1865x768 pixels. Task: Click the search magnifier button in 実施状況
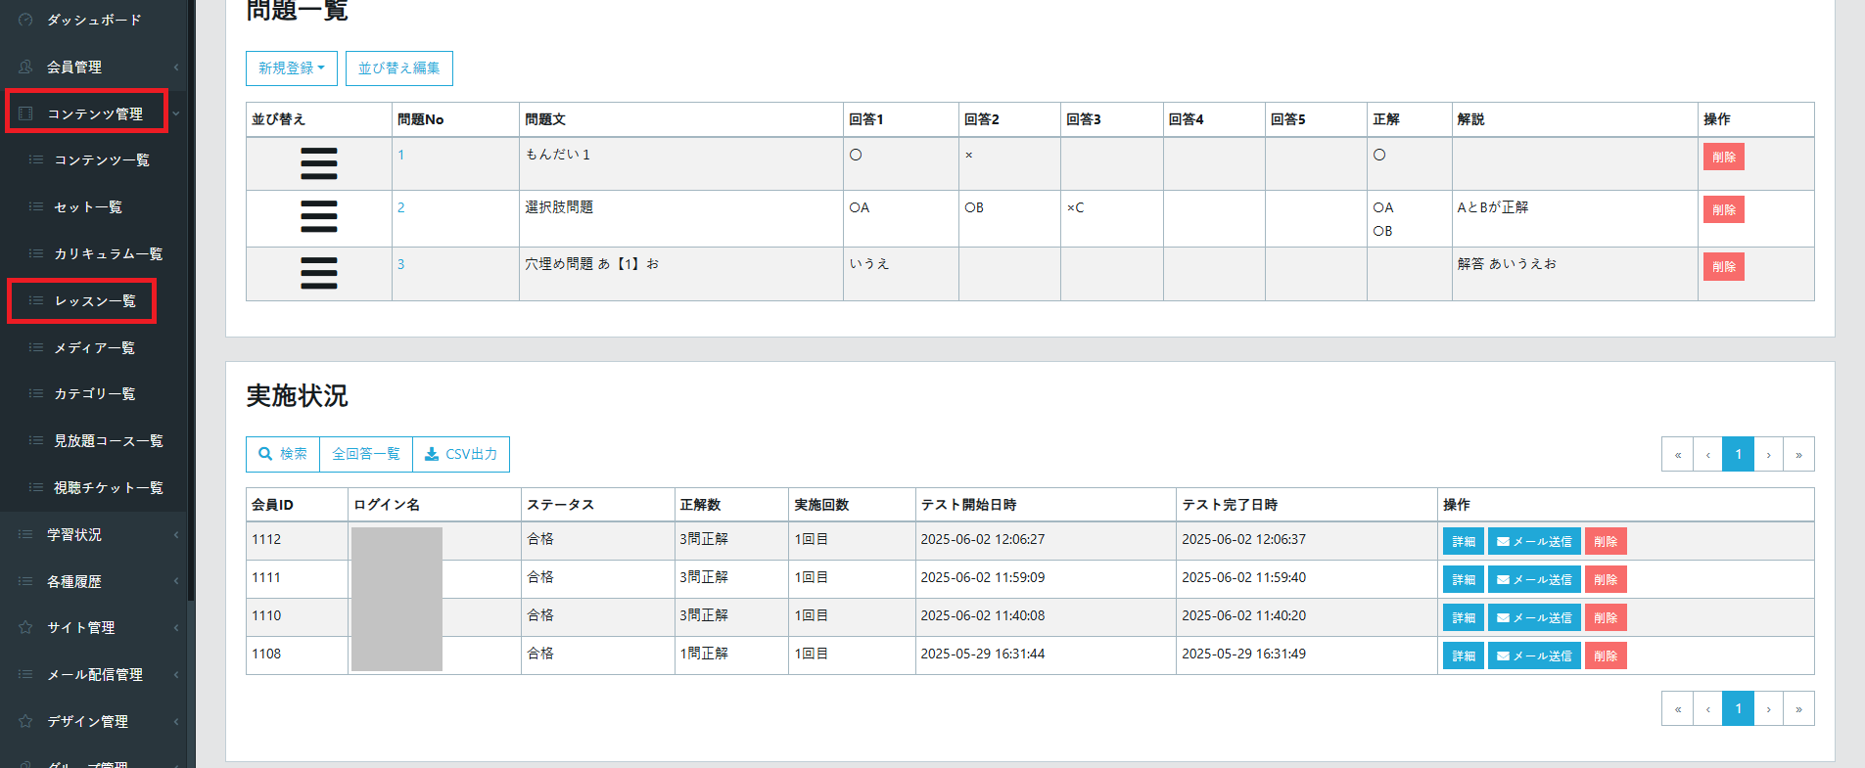[x=282, y=454]
